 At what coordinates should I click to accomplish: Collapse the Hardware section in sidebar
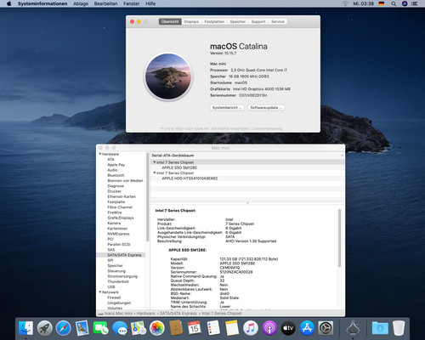pyautogui.click(x=100, y=154)
